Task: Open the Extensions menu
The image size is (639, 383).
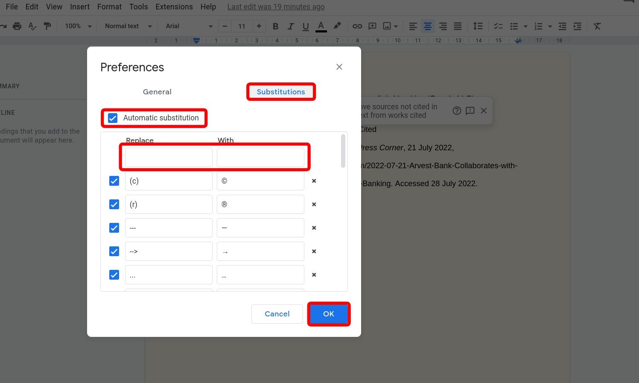Action: point(174,6)
